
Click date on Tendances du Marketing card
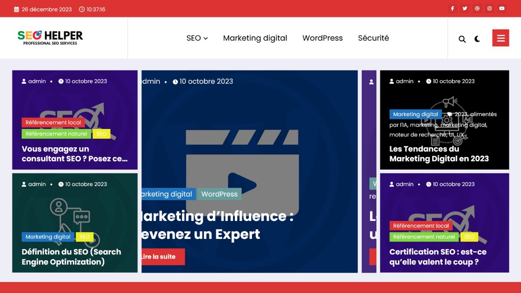click(450, 81)
